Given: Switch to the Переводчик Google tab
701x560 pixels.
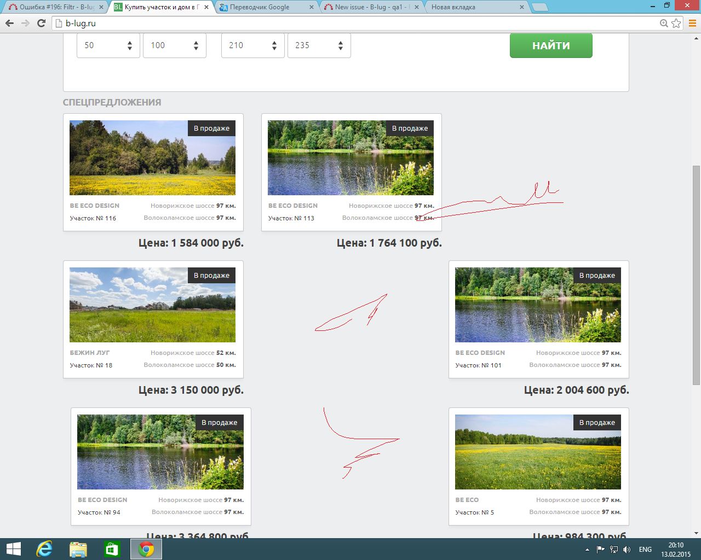Looking at the screenshot, I should tap(263, 7).
